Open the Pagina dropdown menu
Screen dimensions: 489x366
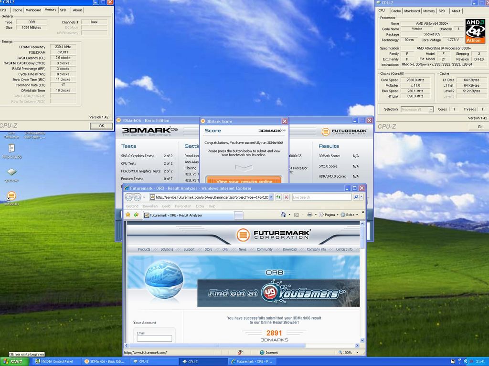329,215
